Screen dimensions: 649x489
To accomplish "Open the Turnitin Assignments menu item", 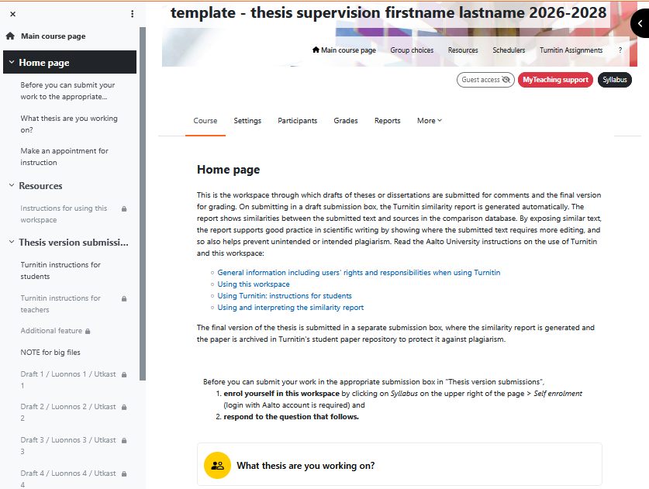I will point(571,50).
